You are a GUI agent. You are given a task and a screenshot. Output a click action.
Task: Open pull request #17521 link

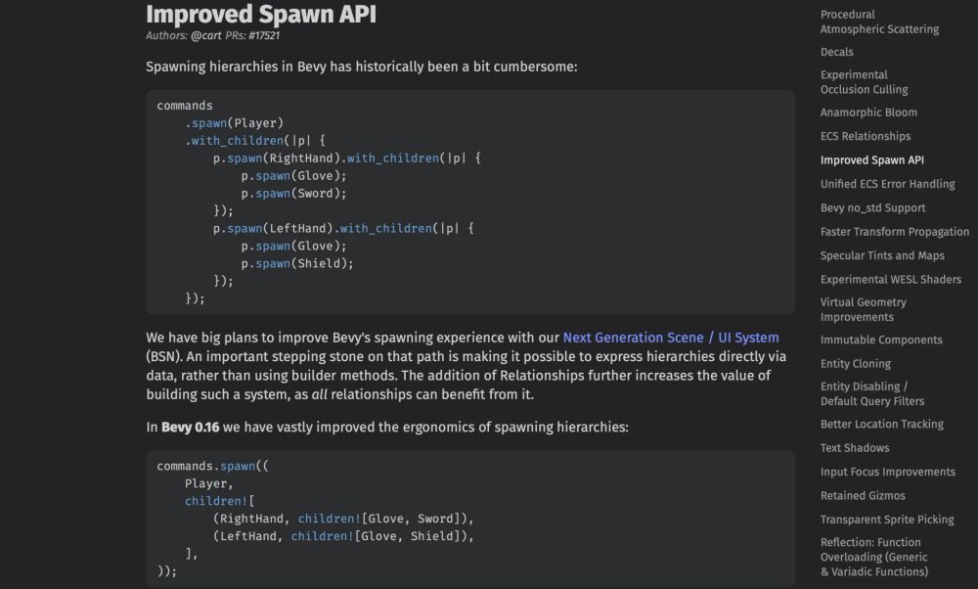pos(264,35)
